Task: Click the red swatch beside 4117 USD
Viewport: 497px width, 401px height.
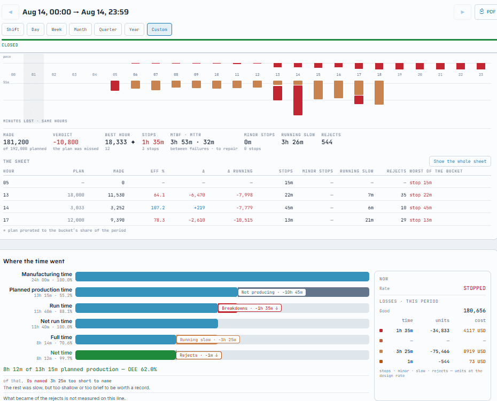Action: 381,331
